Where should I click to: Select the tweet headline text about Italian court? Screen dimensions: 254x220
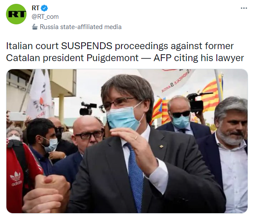pyautogui.click(x=125, y=52)
